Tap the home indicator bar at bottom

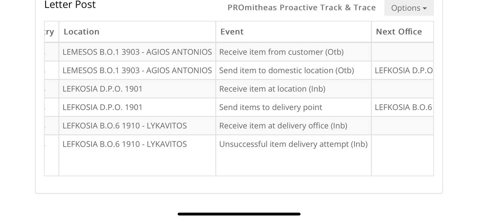click(239, 214)
